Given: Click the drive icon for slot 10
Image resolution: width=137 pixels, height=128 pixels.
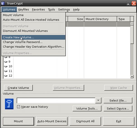Looking at the screenshot, I should 6,66.
